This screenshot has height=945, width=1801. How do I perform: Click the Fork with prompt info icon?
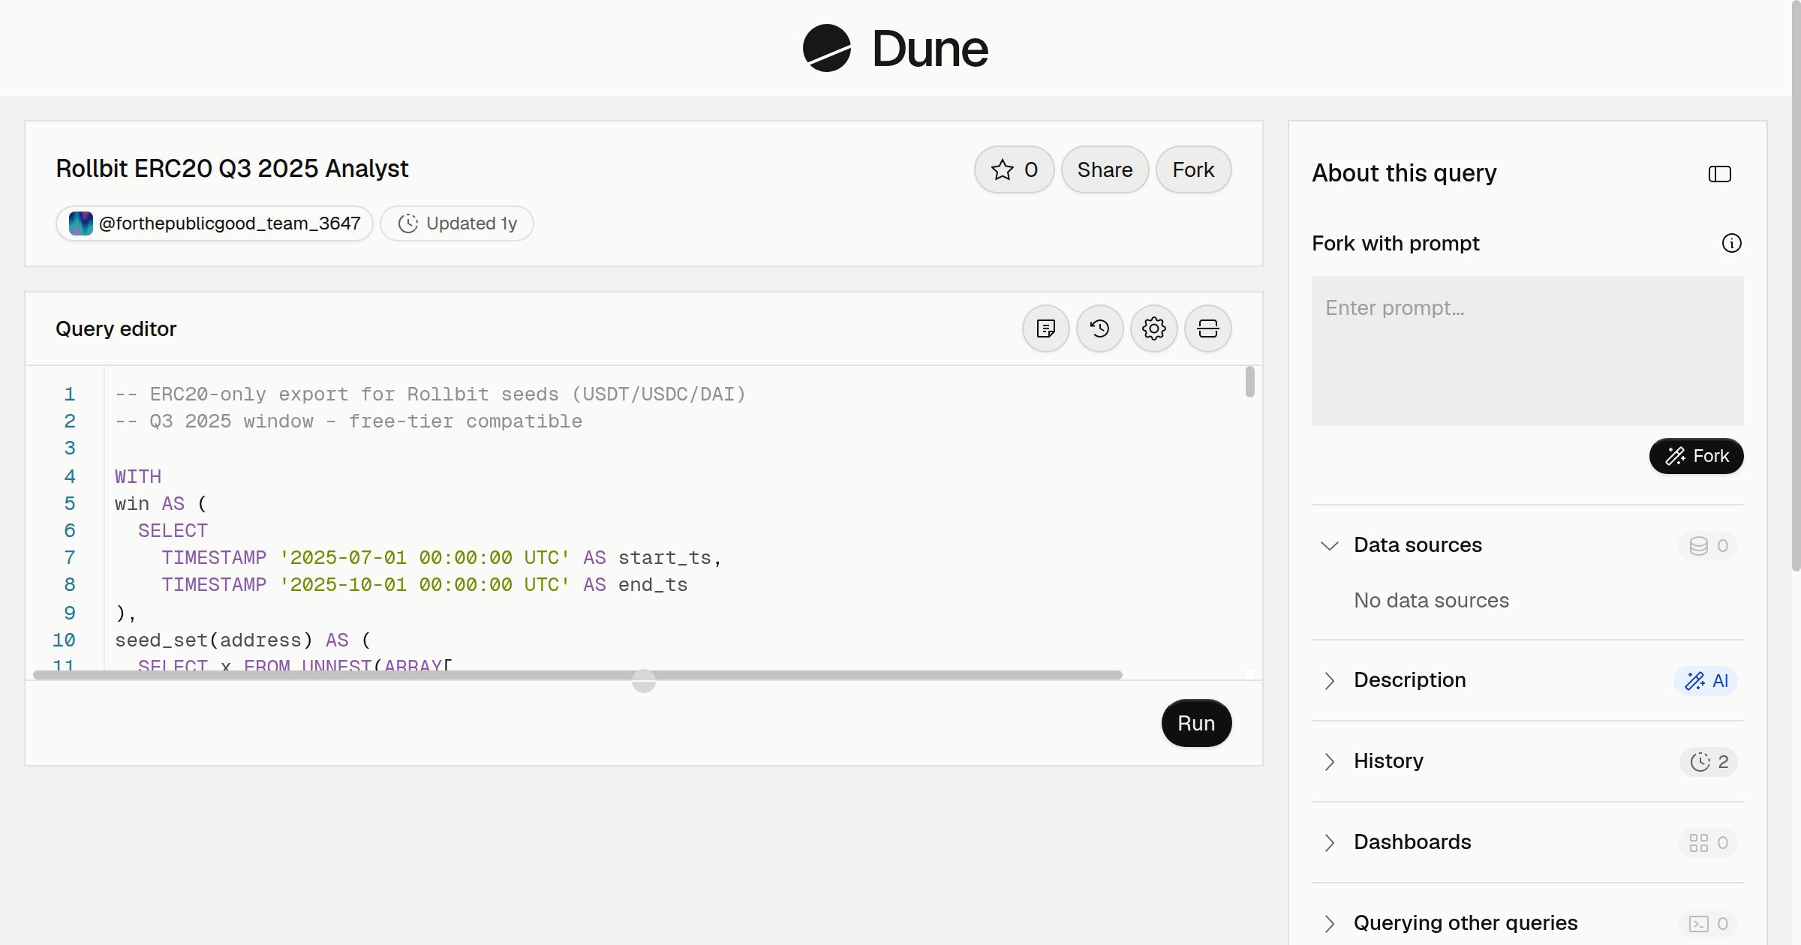point(1732,243)
